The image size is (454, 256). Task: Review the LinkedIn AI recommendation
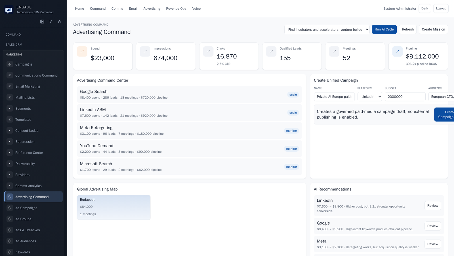pos(432,206)
